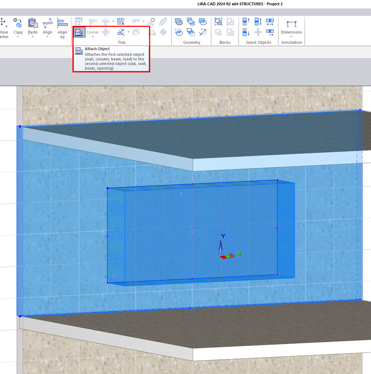
Task: Open the Align dropdown options
Action: pyautogui.click(x=47, y=37)
